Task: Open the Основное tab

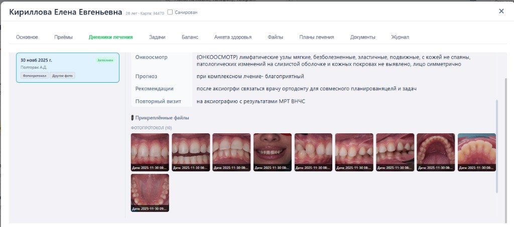Action: (x=27, y=37)
